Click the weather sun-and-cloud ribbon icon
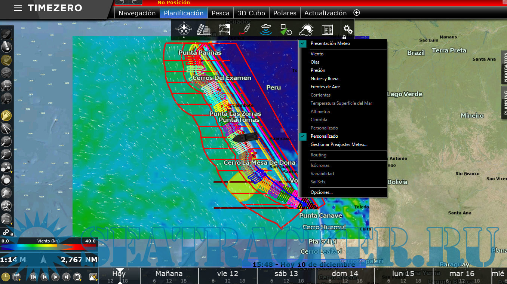Image resolution: width=507 pixels, height=284 pixels. (306, 29)
